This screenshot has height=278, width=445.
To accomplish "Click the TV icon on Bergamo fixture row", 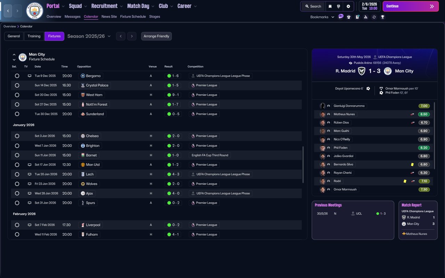I will coord(30,76).
